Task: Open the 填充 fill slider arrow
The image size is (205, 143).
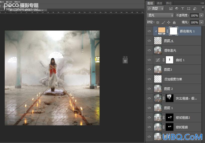Action: coord(201,22)
